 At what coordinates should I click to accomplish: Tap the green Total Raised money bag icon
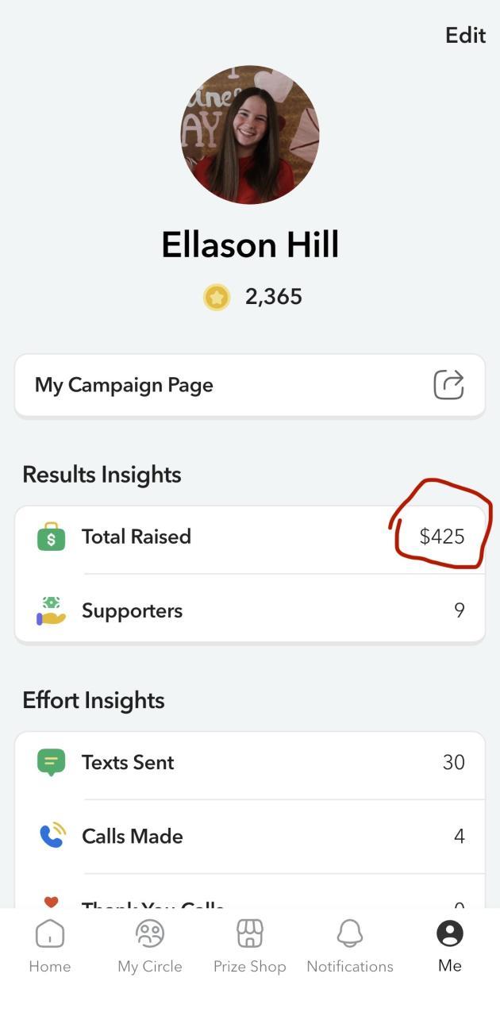[x=51, y=537]
